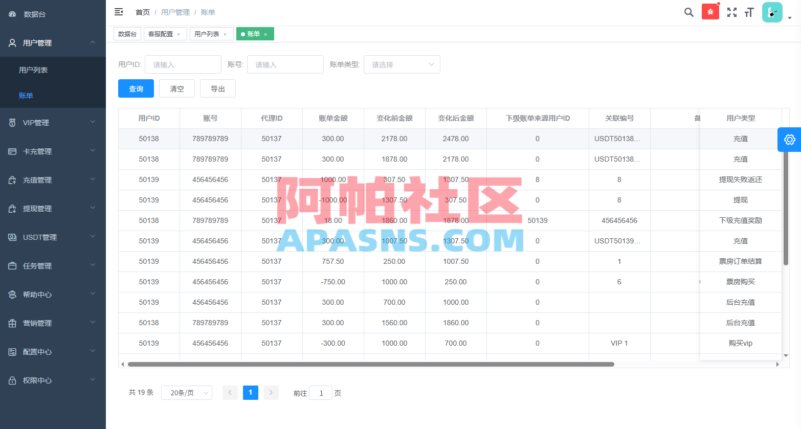This screenshot has height=429, width=801.
Task: Click the 清空 button
Action: [x=177, y=88]
